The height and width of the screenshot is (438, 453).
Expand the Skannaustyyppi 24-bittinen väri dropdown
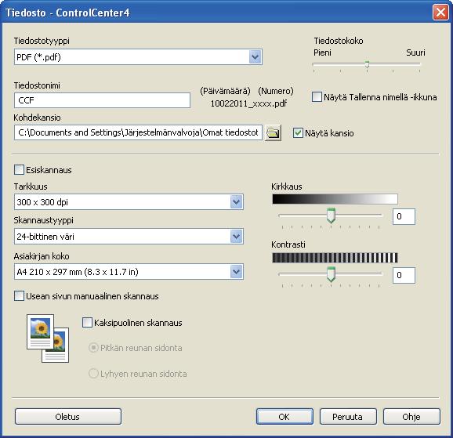[x=237, y=237]
